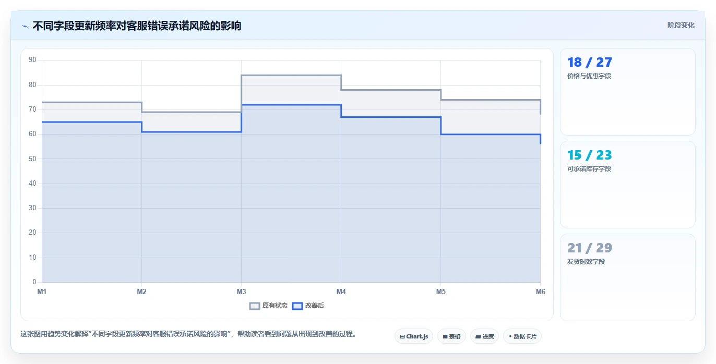Click the M3 x-axis label
The width and height of the screenshot is (716, 364).
[x=241, y=292]
